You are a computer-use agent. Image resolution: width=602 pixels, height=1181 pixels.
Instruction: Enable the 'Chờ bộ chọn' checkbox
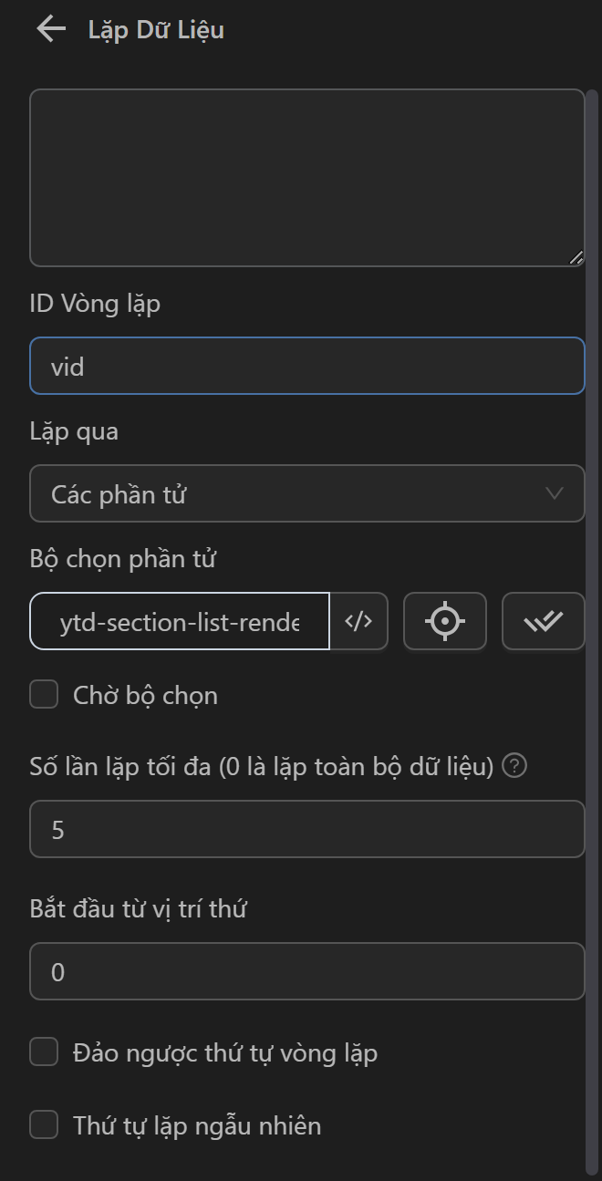click(43, 694)
